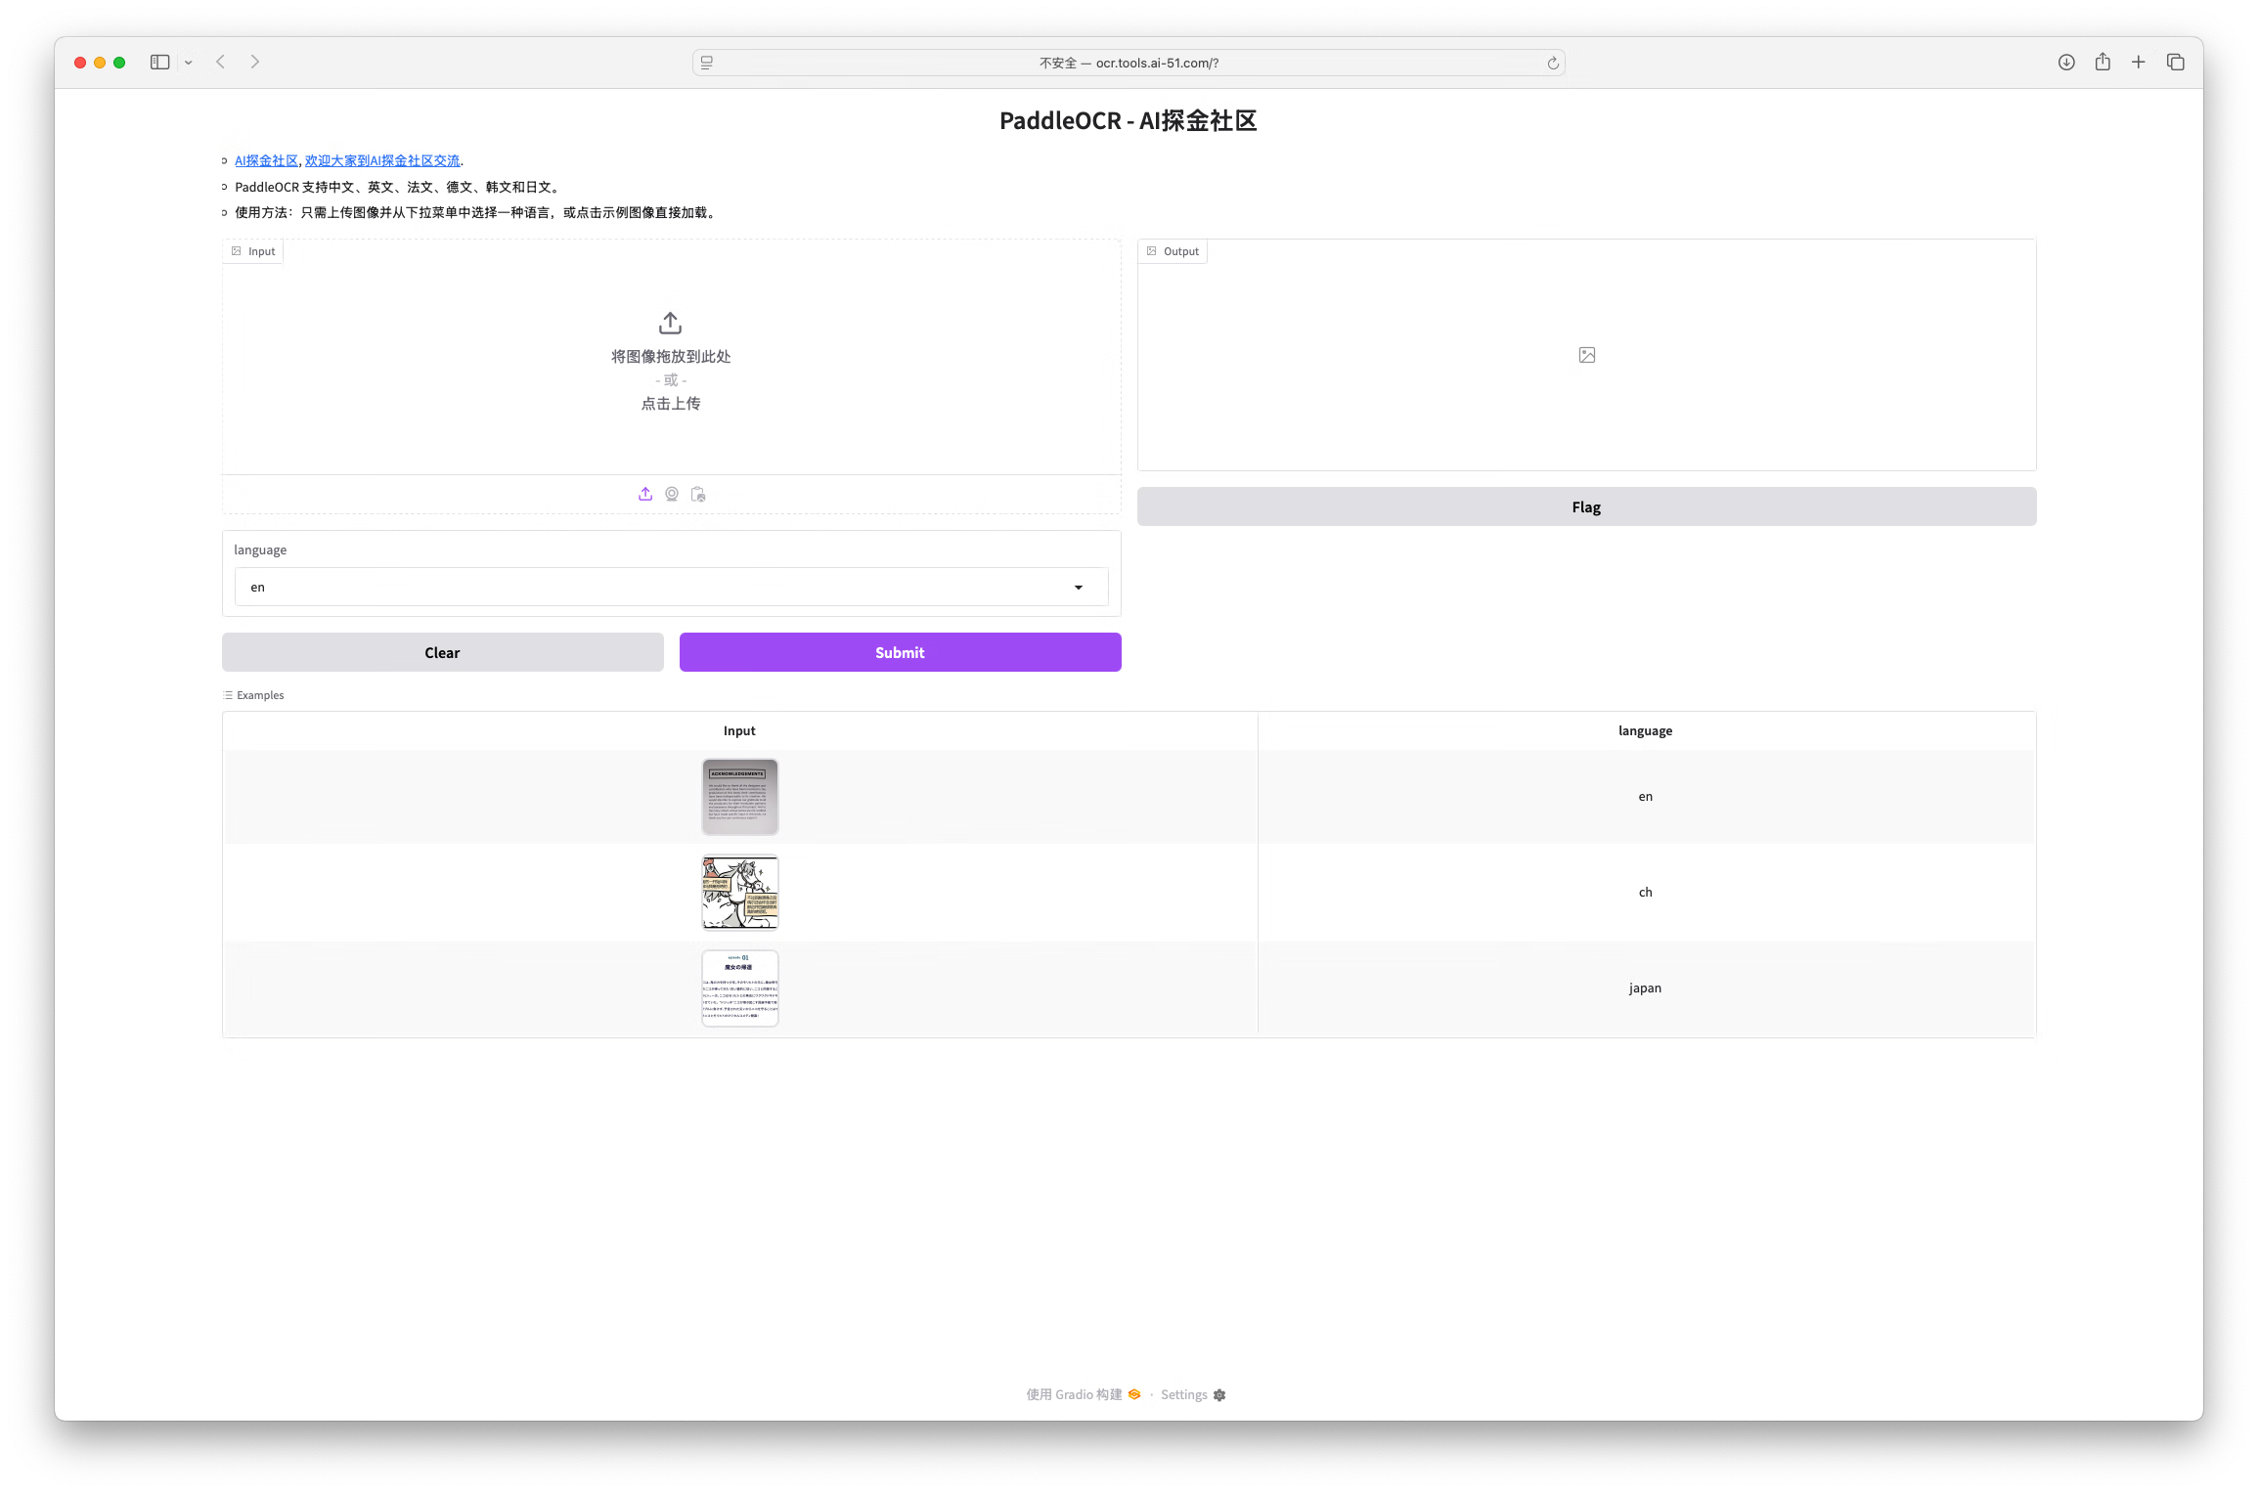Click the Gradio logo in the footer

[x=1132, y=1394]
